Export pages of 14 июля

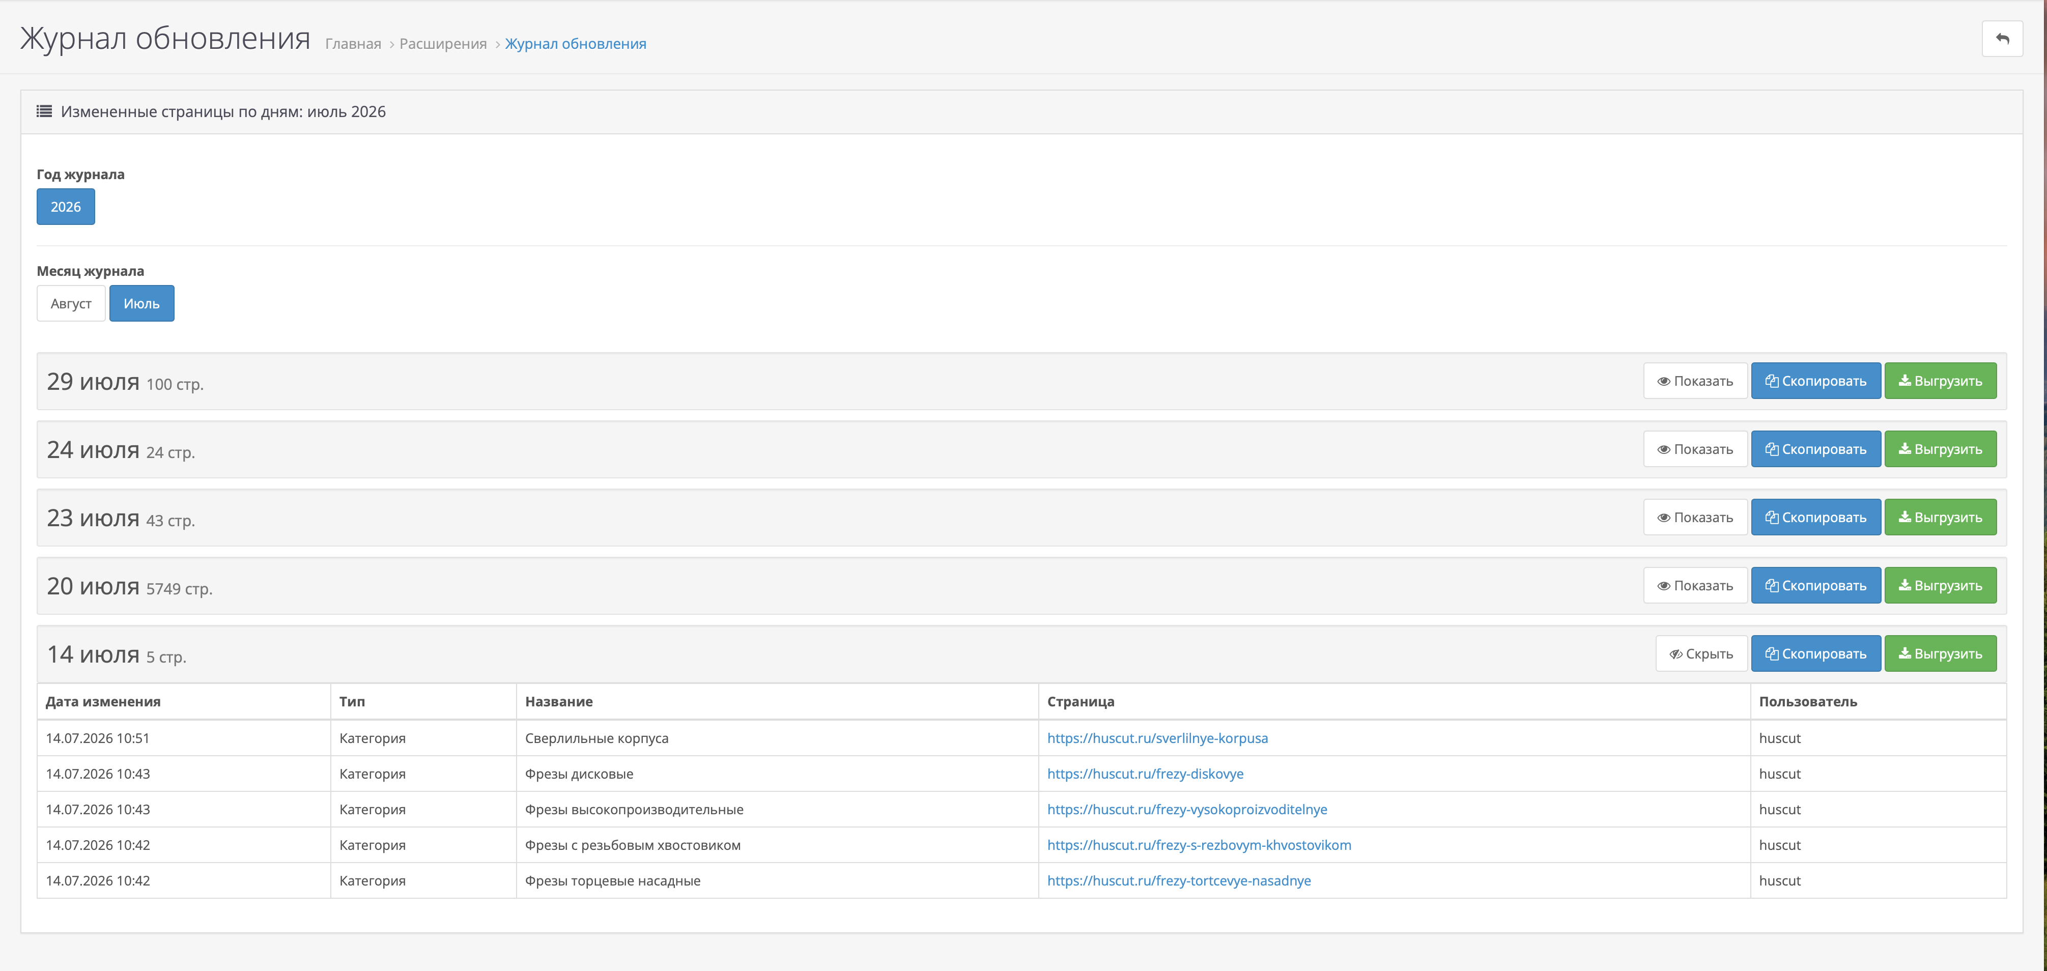1941,654
